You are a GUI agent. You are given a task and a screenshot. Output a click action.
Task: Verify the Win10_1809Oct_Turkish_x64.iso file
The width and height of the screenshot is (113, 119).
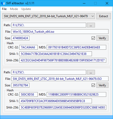102,38
